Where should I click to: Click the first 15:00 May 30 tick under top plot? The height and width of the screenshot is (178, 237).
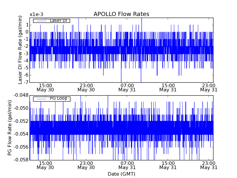(x=45, y=87)
